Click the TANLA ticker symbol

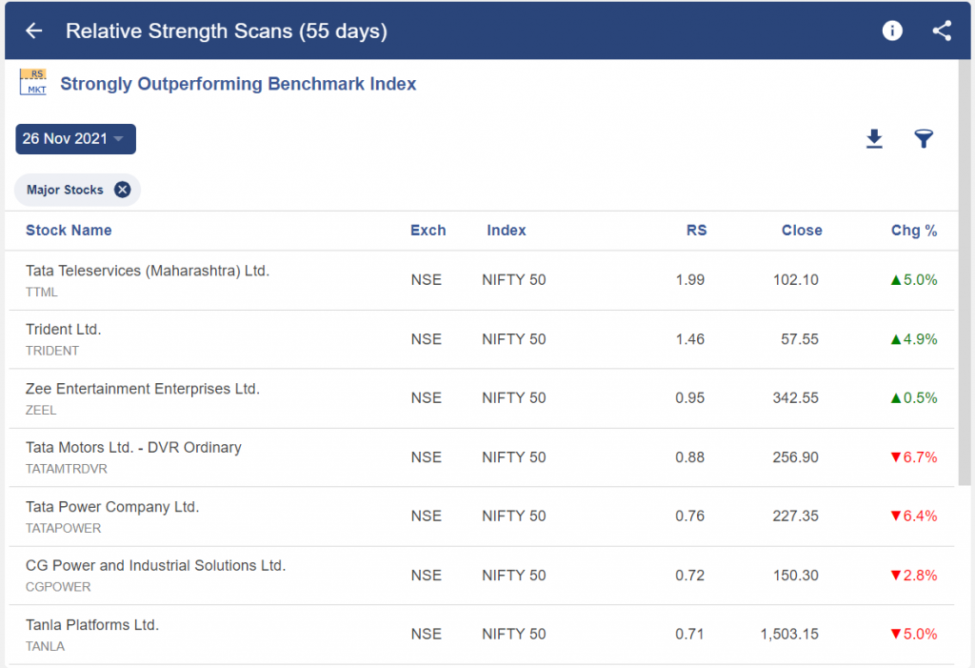[45, 646]
